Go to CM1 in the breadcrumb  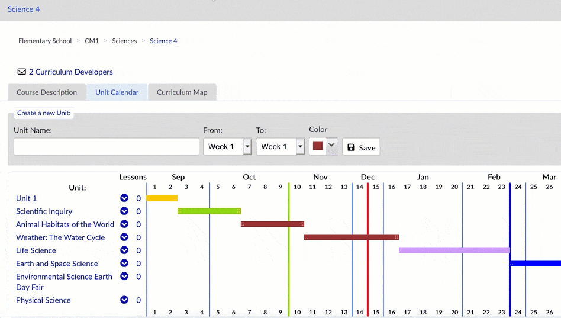92,41
